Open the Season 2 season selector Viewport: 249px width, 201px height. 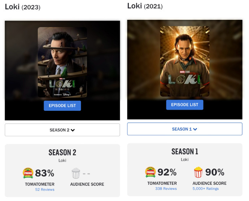click(62, 130)
